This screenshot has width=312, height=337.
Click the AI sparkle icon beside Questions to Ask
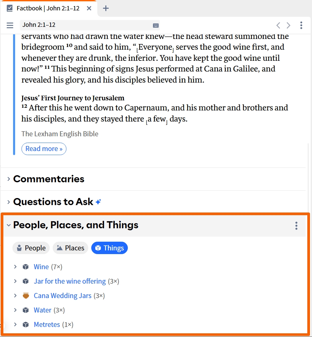click(98, 202)
